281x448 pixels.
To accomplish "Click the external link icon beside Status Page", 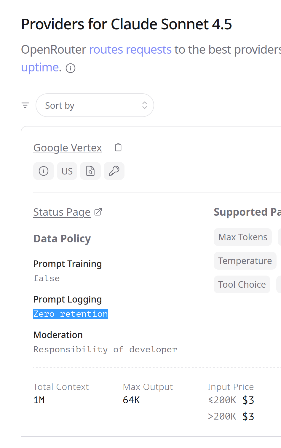I will [98, 212].
